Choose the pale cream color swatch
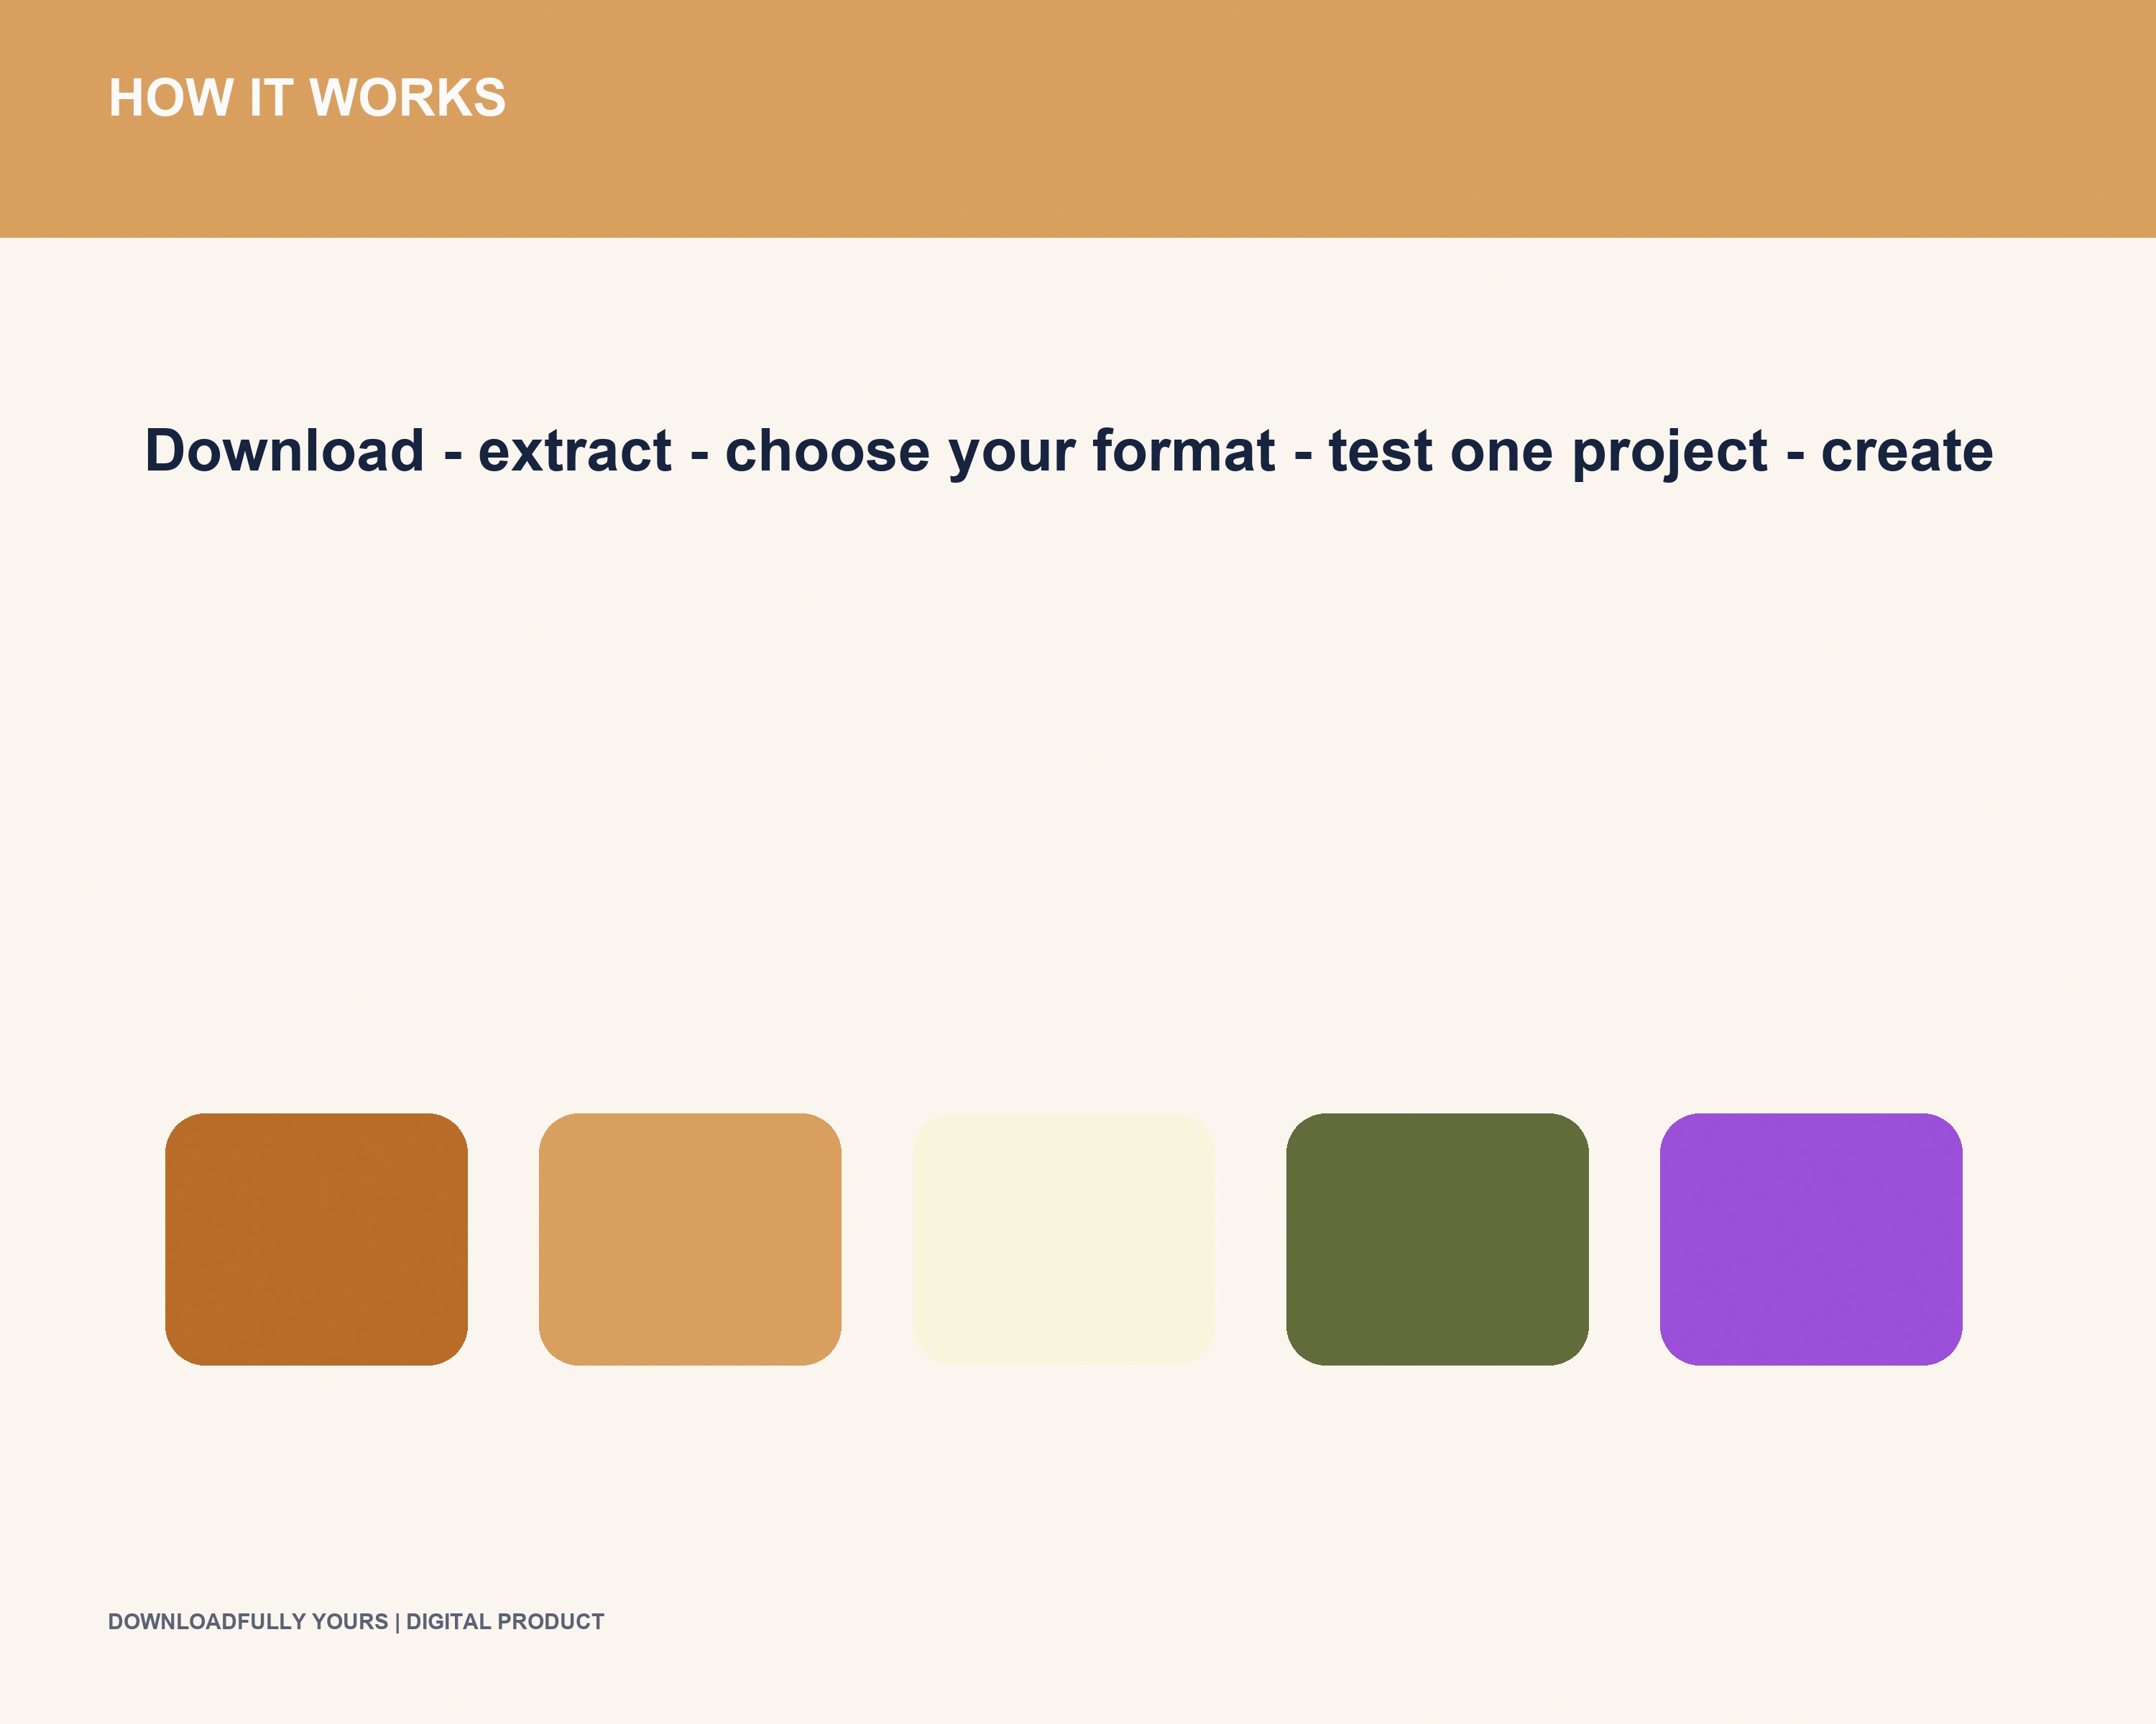The height and width of the screenshot is (1724, 2156). point(1064,1238)
